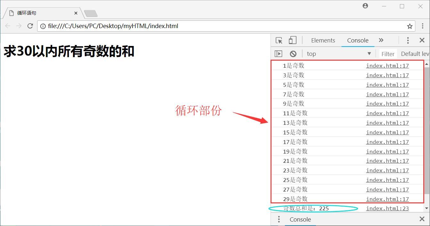Open index.html:17 link for 9是奇数

387,104
